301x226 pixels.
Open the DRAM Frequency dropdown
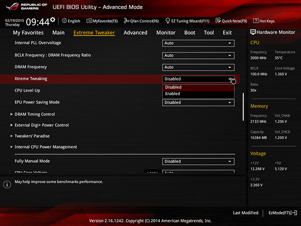[198, 67]
